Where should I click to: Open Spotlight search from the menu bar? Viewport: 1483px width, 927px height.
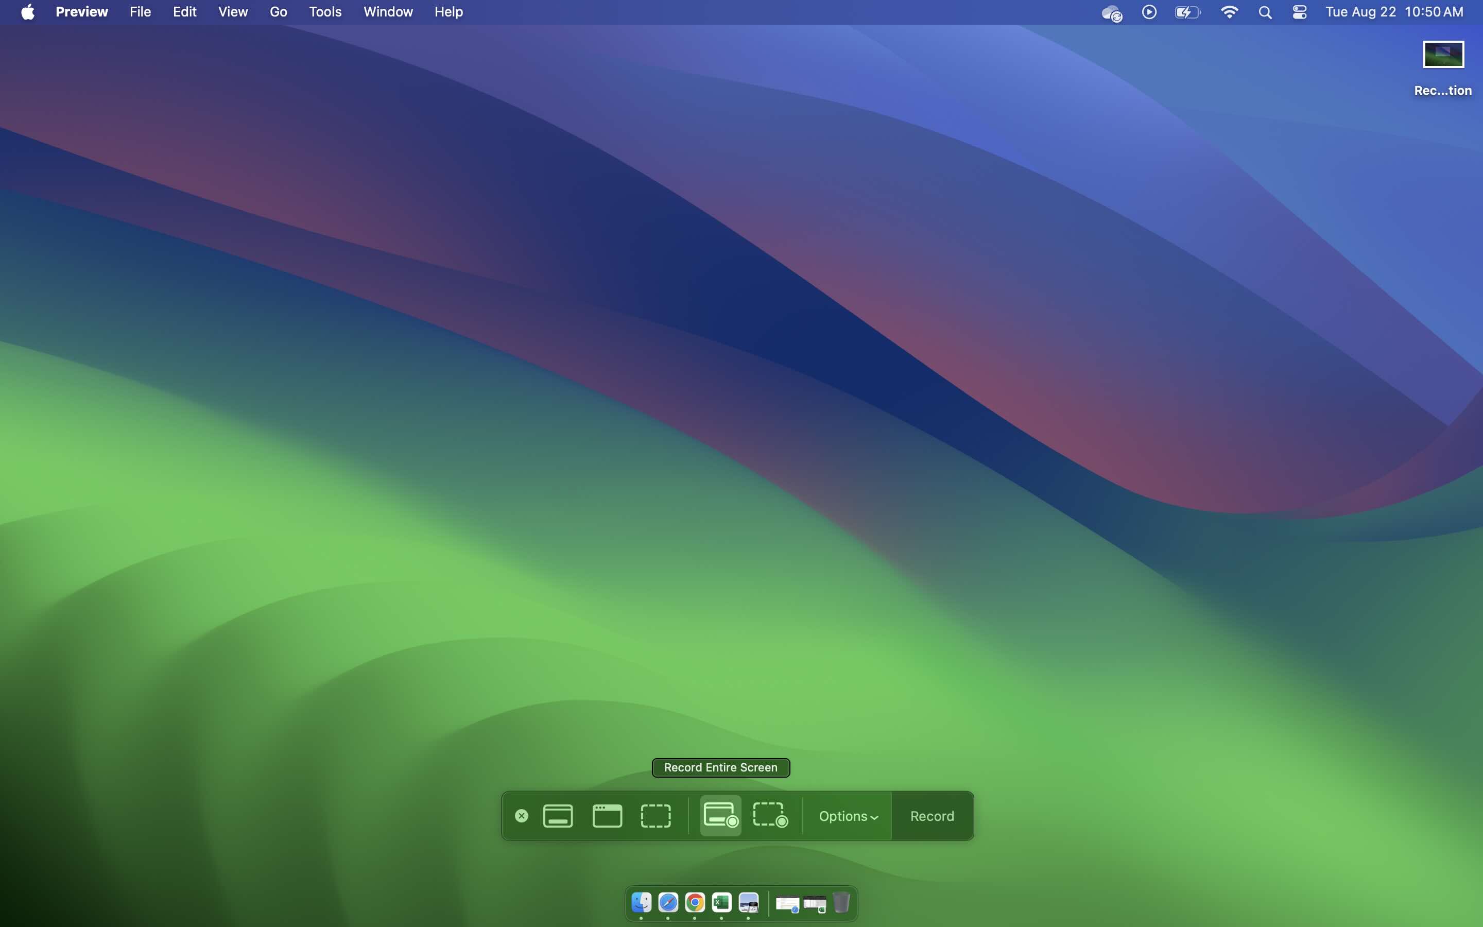pos(1265,12)
